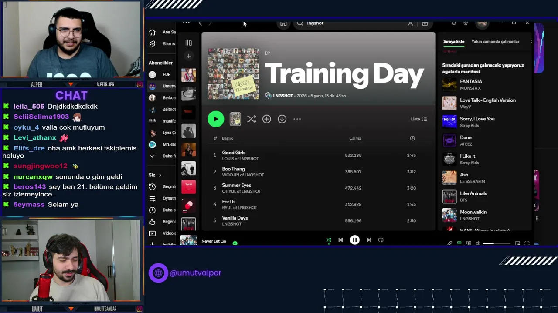Switch to the Sıraya Ekle tab

(x=454, y=42)
